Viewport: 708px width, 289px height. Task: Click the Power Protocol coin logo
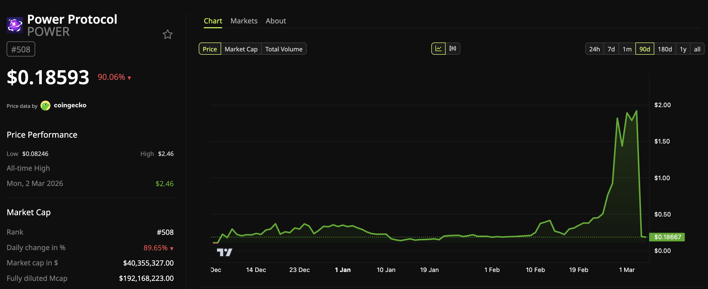(15, 25)
